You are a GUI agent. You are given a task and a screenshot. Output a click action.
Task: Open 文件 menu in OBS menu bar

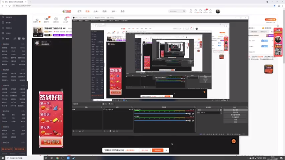pos(75,21)
